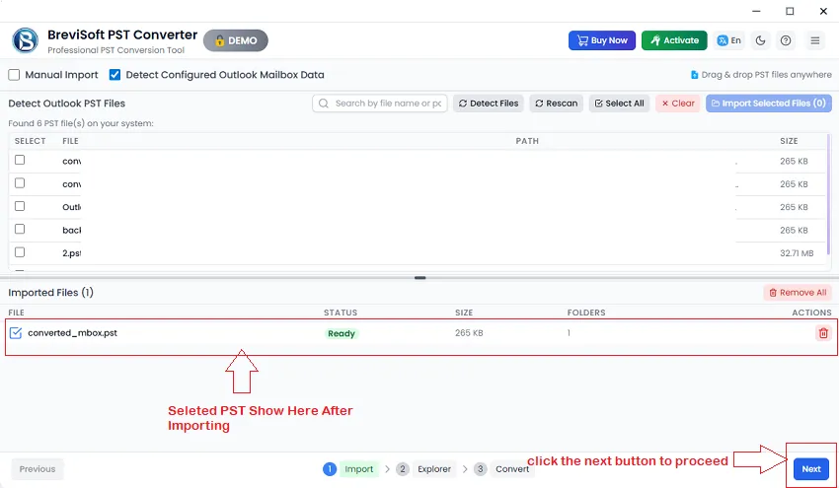Uncheck the converted_mbox.pst imported file
The image size is (839, 488).
click(16, 333)
